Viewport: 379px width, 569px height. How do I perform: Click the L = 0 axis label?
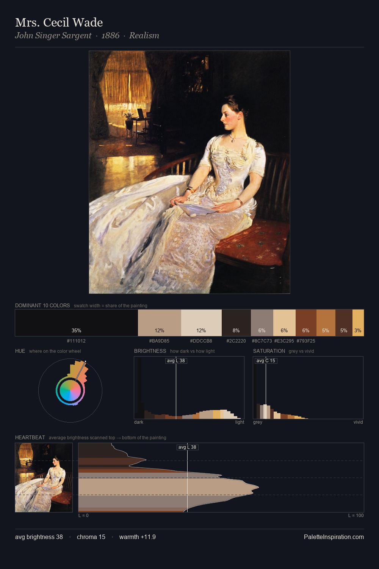tap(83, 516)
